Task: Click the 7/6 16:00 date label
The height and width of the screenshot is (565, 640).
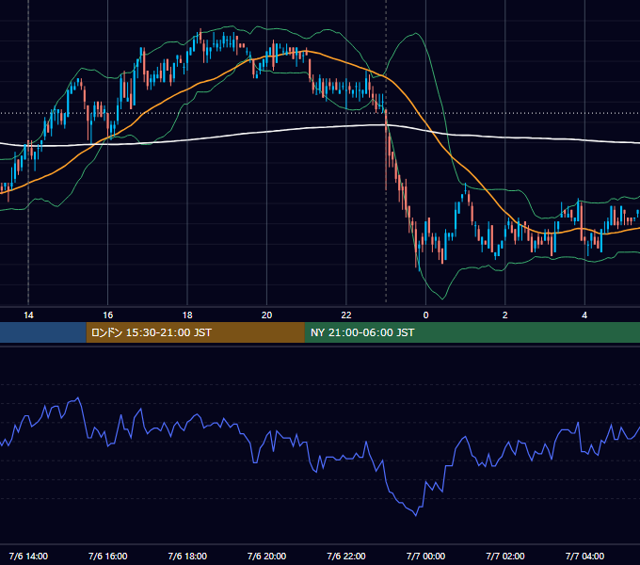Action: 107,556
